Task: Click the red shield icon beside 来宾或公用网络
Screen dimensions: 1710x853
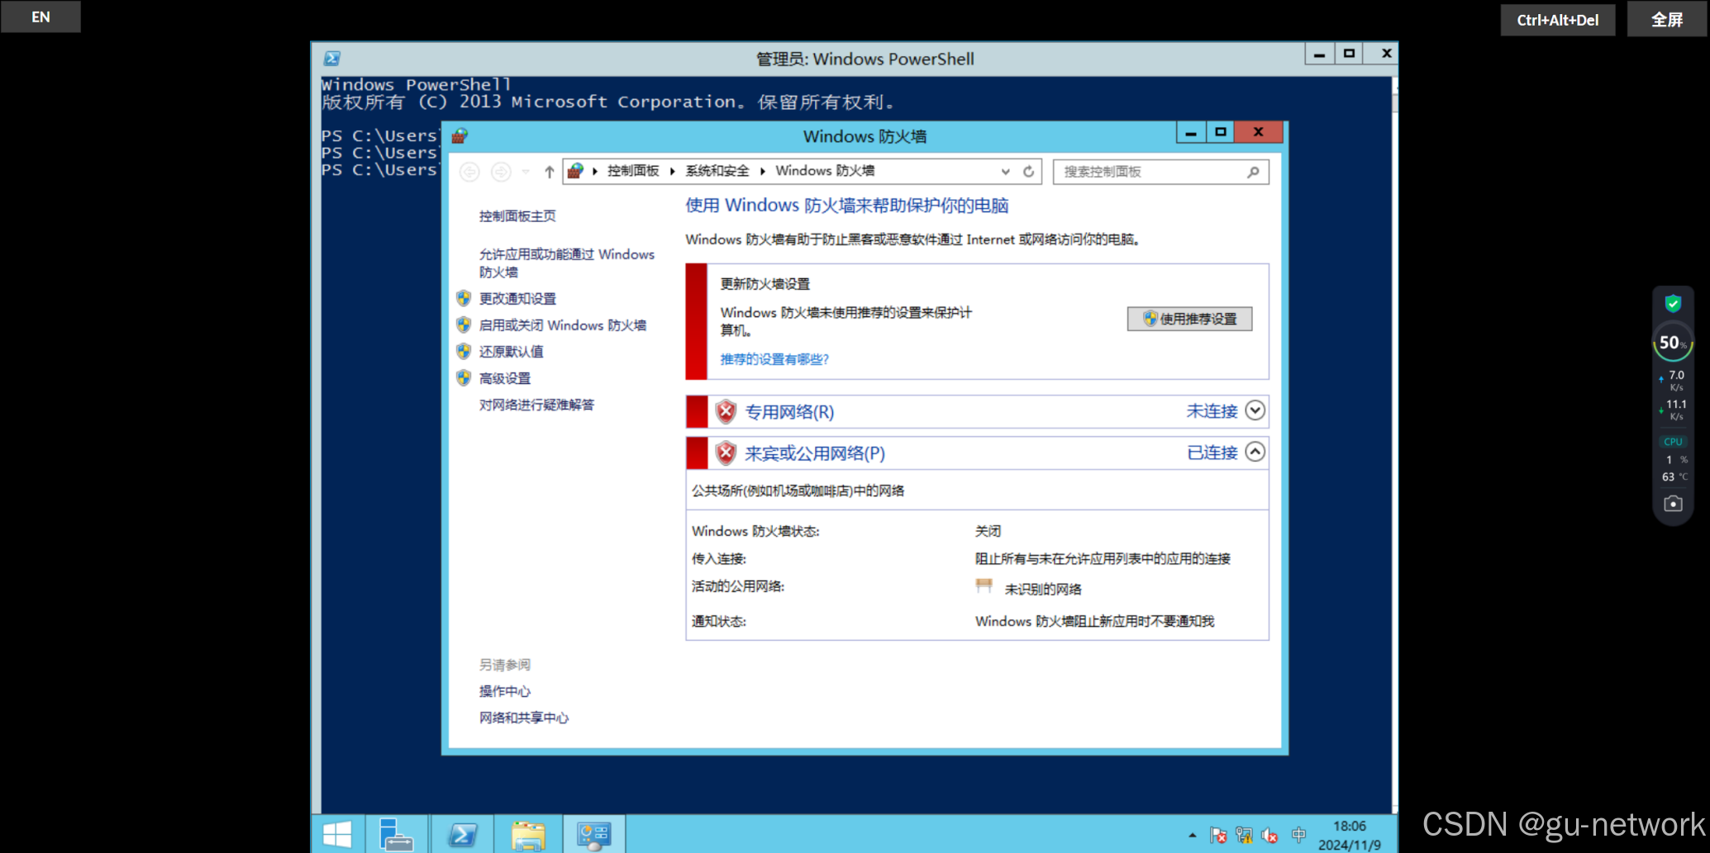Action: (726, 453)
